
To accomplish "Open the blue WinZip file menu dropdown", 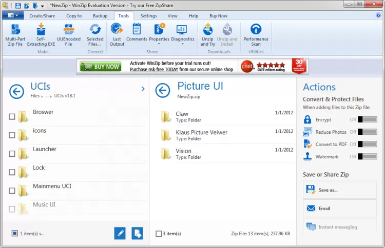I will [13, 15].
